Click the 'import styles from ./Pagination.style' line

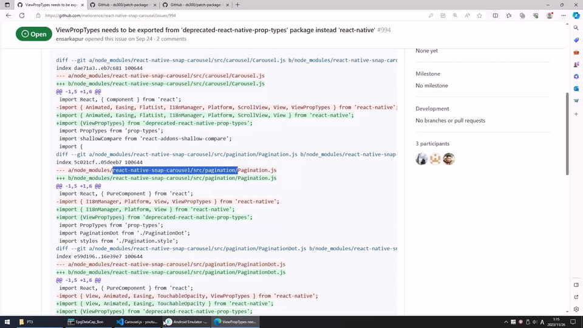point(118,241)
